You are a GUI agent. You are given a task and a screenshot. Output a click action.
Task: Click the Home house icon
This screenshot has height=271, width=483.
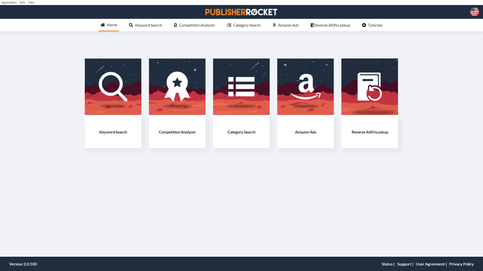click(x=103, y=25)
